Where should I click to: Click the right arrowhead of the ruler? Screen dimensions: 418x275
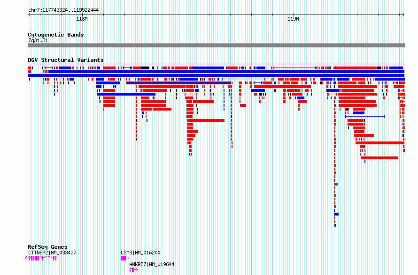point(403,15)
